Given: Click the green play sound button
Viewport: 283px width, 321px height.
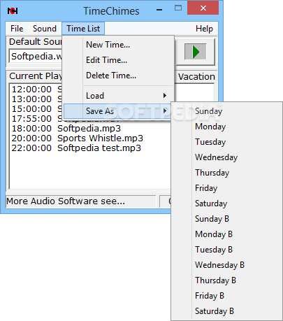Looking at the screenshot, I should (x=196, y=52).
